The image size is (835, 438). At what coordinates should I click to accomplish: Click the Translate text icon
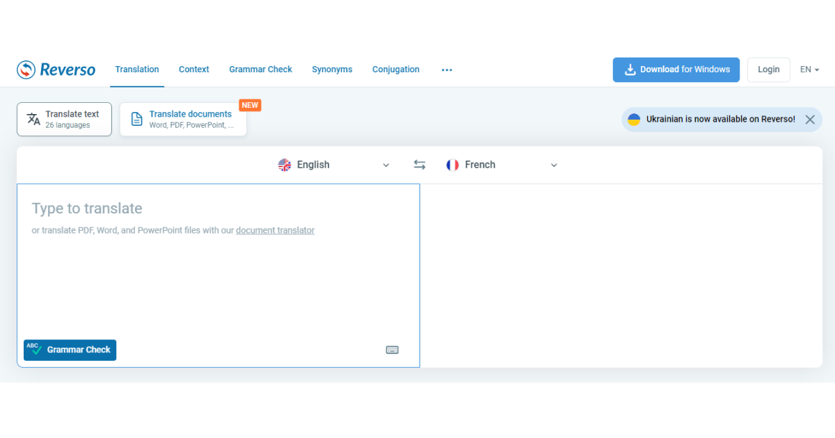(x=33, y=119)
